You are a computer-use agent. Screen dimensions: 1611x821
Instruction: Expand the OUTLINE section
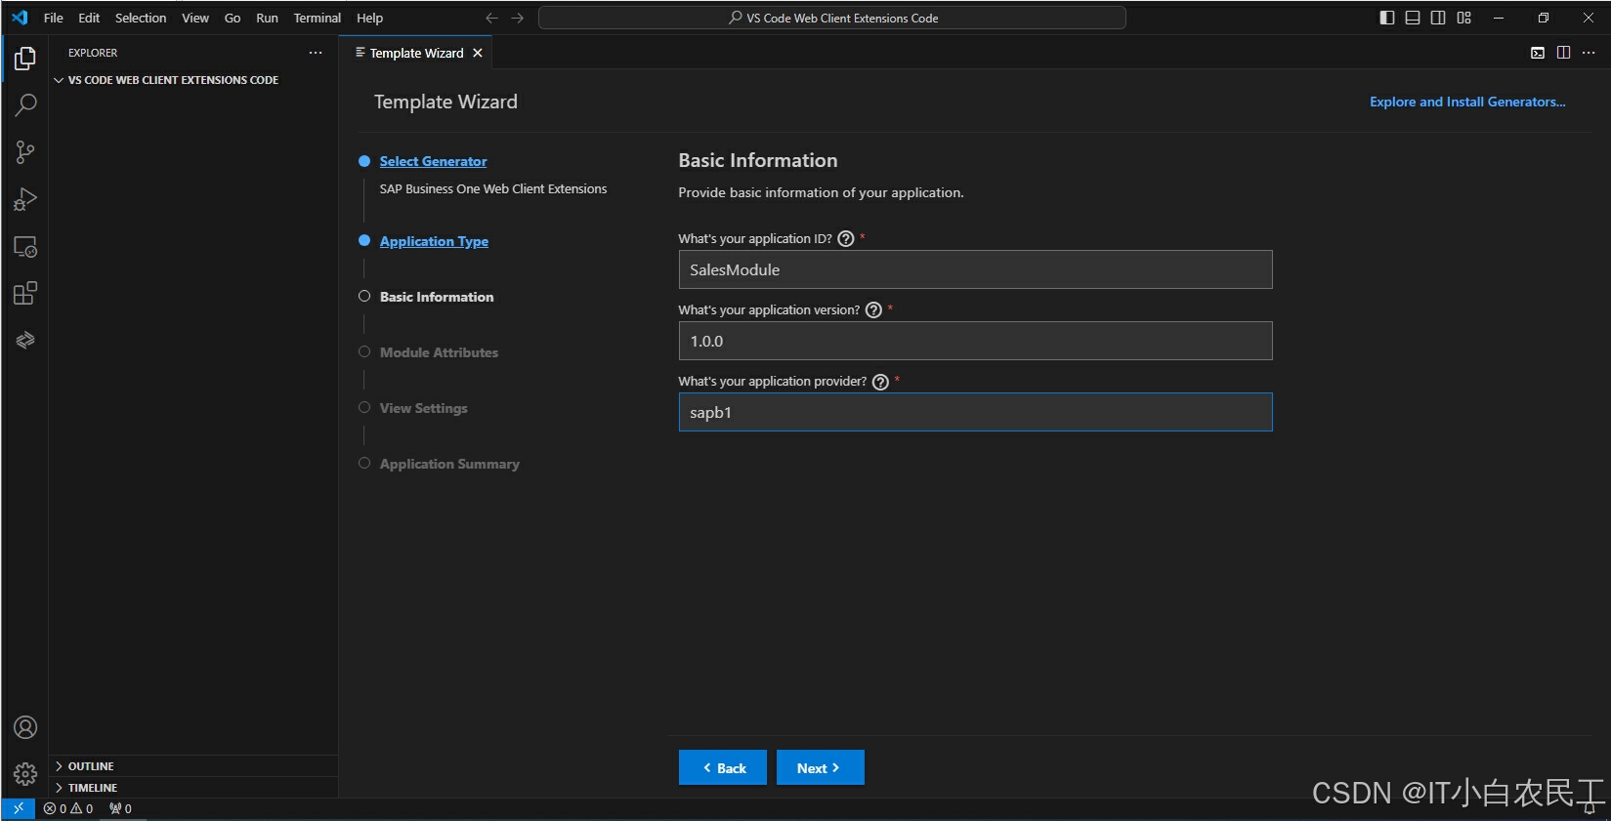[x=193, y=766]
